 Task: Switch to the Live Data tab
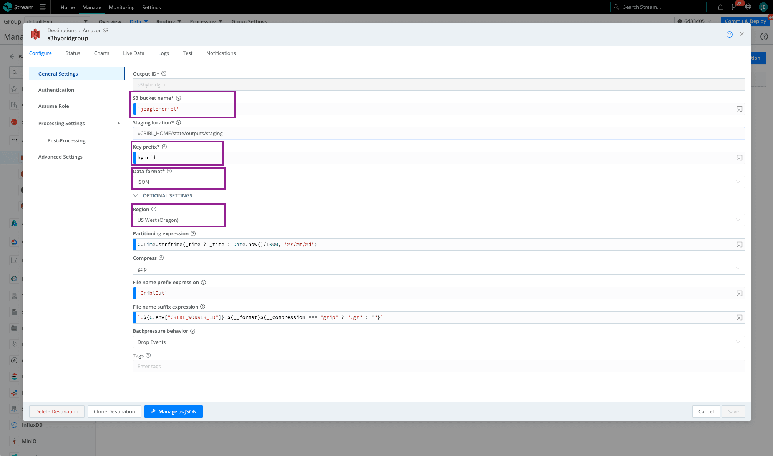pos(133,53)
